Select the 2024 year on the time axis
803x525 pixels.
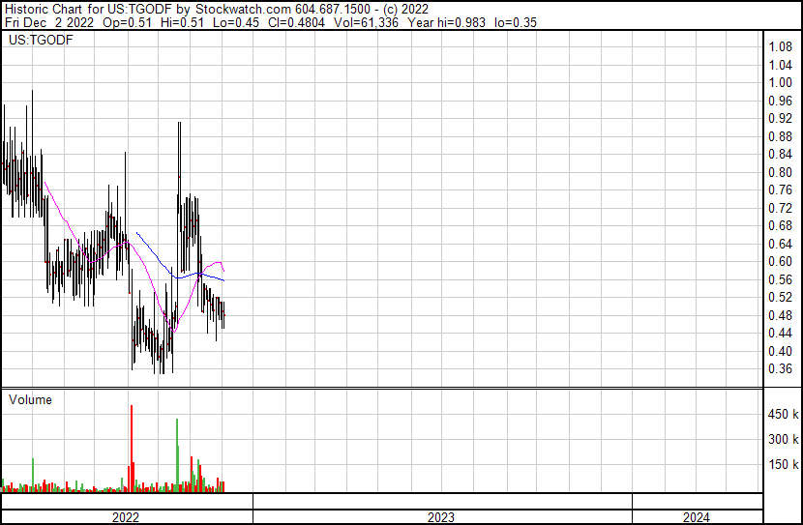pyautogui.click(x=696, y=517)
